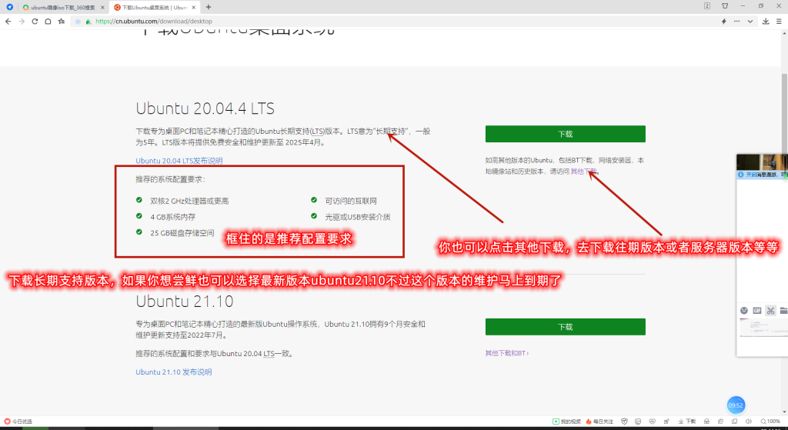Open the hamburger main menu

[x=779, y=22]
